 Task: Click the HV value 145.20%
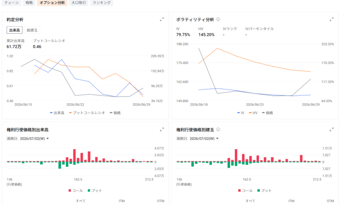coord(207,35)
